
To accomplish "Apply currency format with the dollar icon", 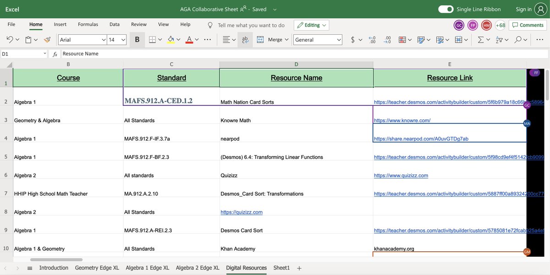I will [x=352, y=39].
